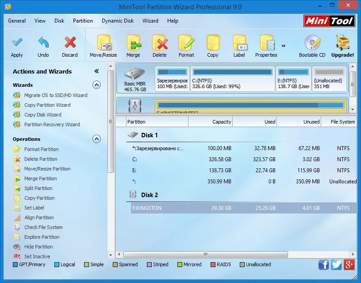Sort by Unused column header

pyautogui.click(x=299, y=122)
